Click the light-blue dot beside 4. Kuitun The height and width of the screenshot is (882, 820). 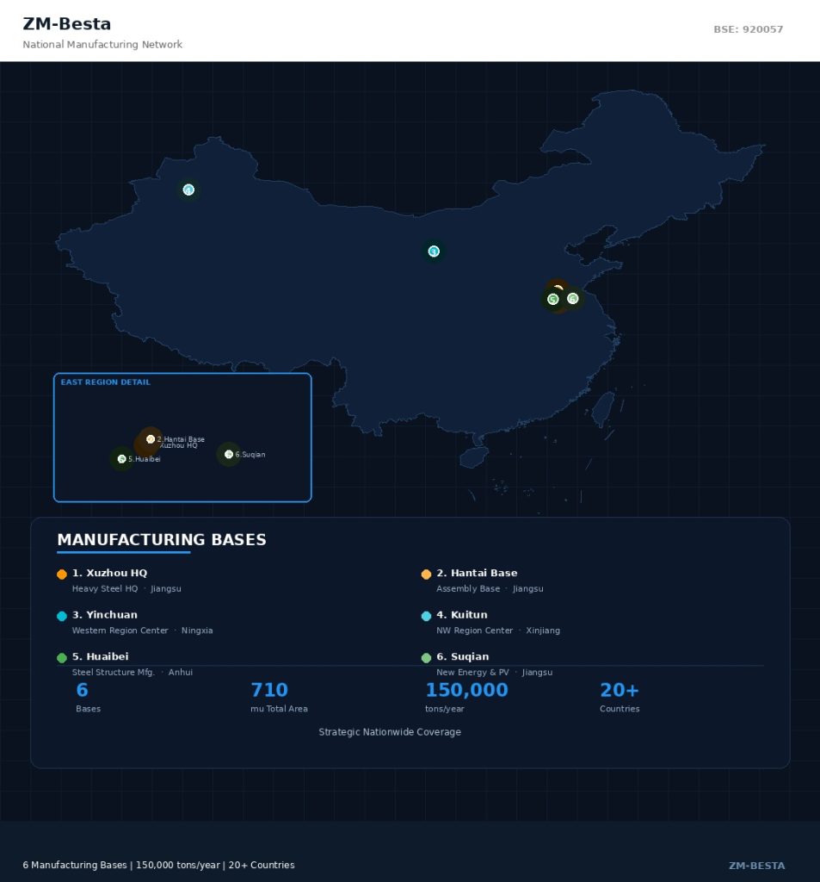(x=426, y=616)
